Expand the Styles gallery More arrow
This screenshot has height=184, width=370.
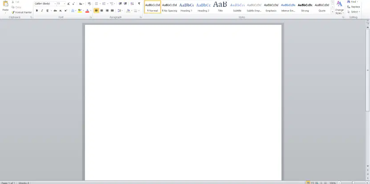333,12
